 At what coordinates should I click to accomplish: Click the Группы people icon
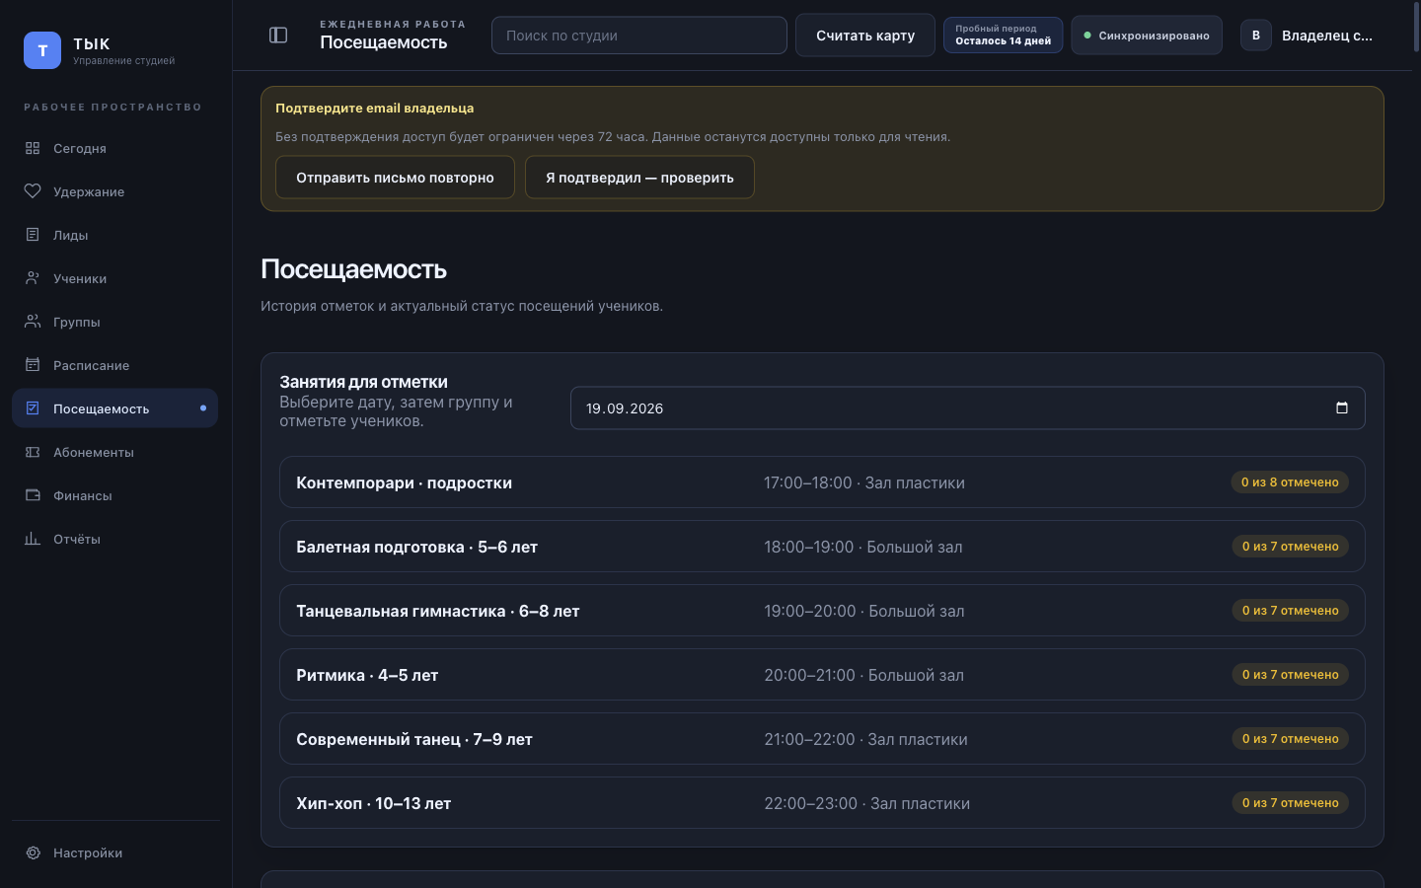coord(33,322)
